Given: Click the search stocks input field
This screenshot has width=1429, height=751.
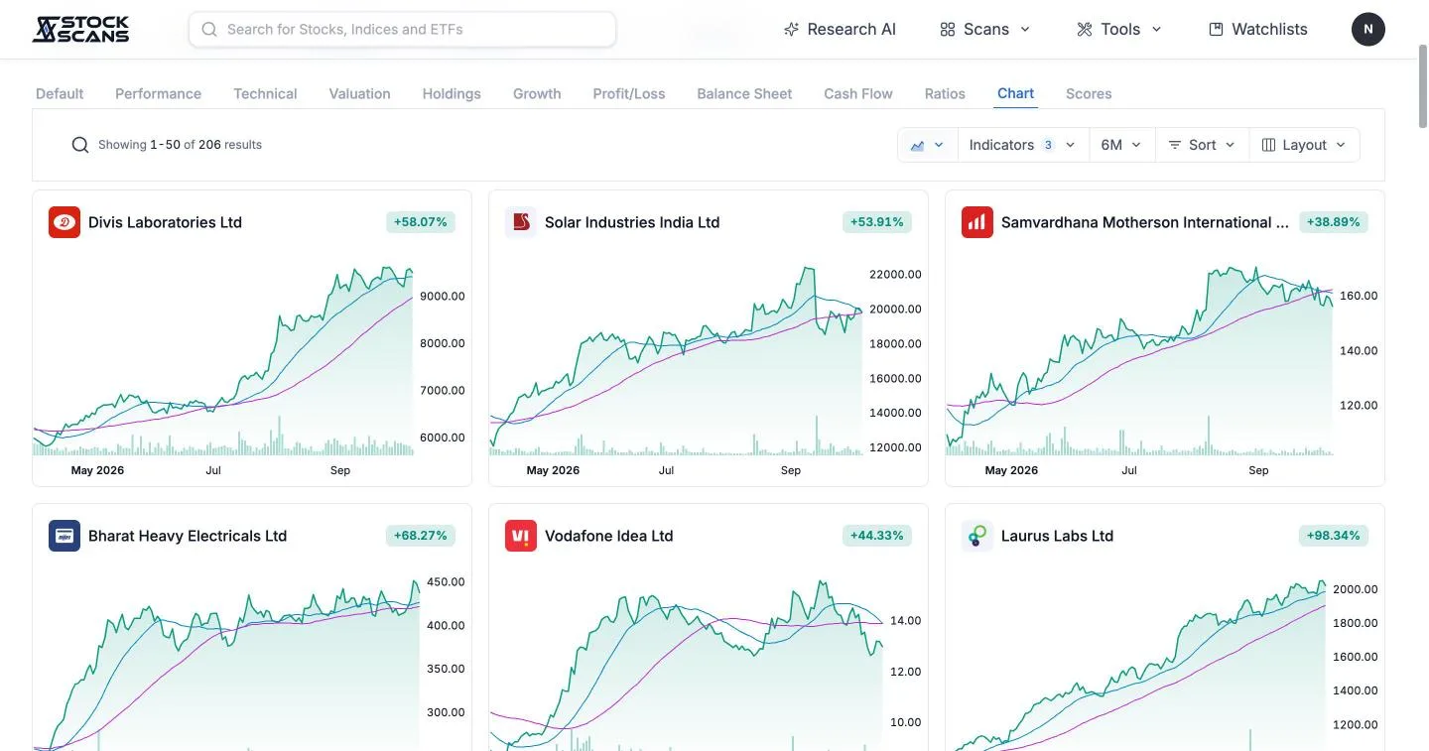Looking at the screenshot, I should pyautogui.click(x=402, y=29).
